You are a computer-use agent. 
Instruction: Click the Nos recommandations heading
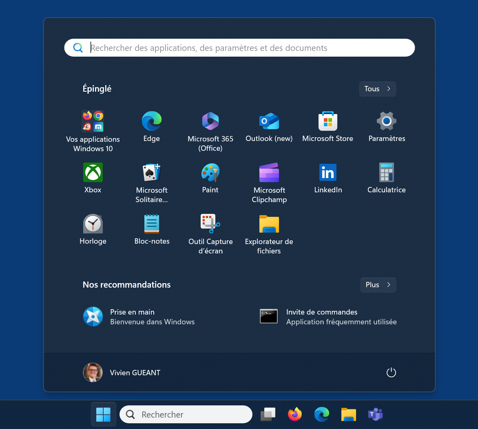pyautogui.click(x=126, y=285)
